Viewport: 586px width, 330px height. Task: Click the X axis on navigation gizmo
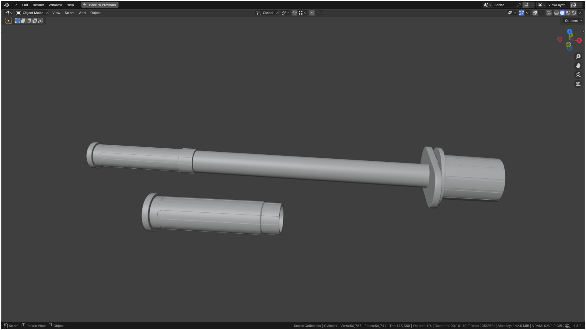coord(579,40)
